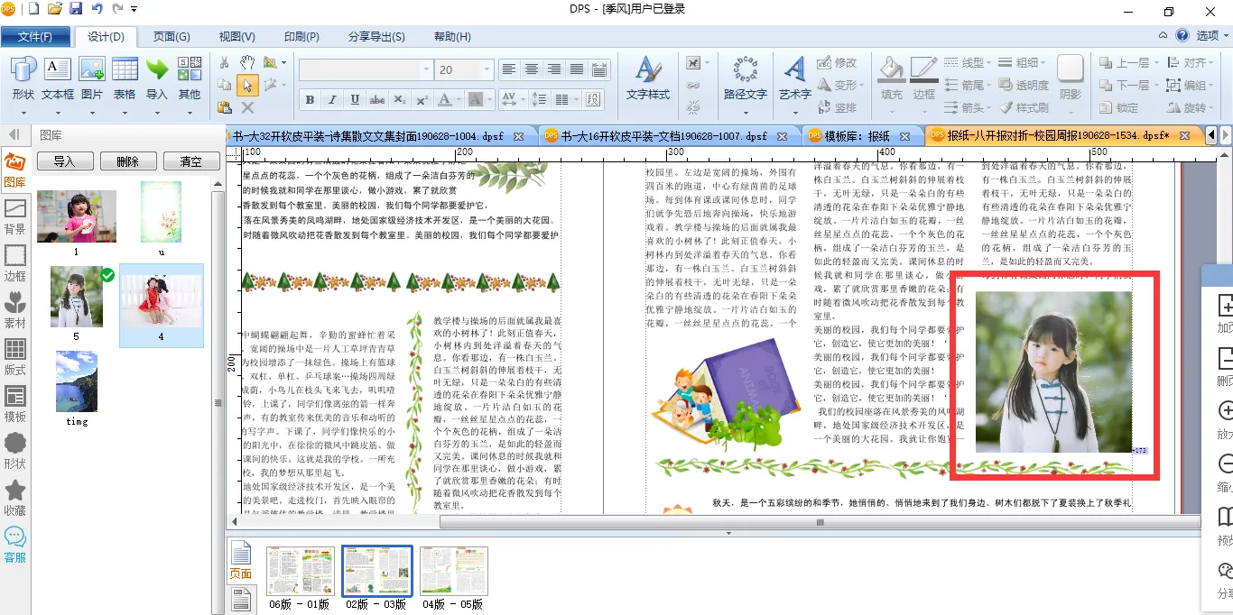Open 收藏 favorites in the sidebar
The image size is (1233, 615).
tap(15, 496)
